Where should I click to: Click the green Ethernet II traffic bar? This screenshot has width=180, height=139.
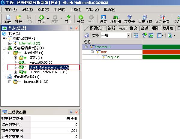(x=161, y=47)
